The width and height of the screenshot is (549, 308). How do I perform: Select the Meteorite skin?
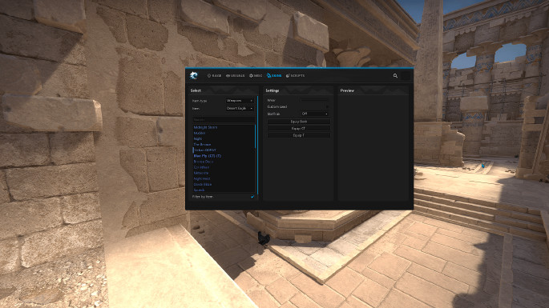point(201,173)
